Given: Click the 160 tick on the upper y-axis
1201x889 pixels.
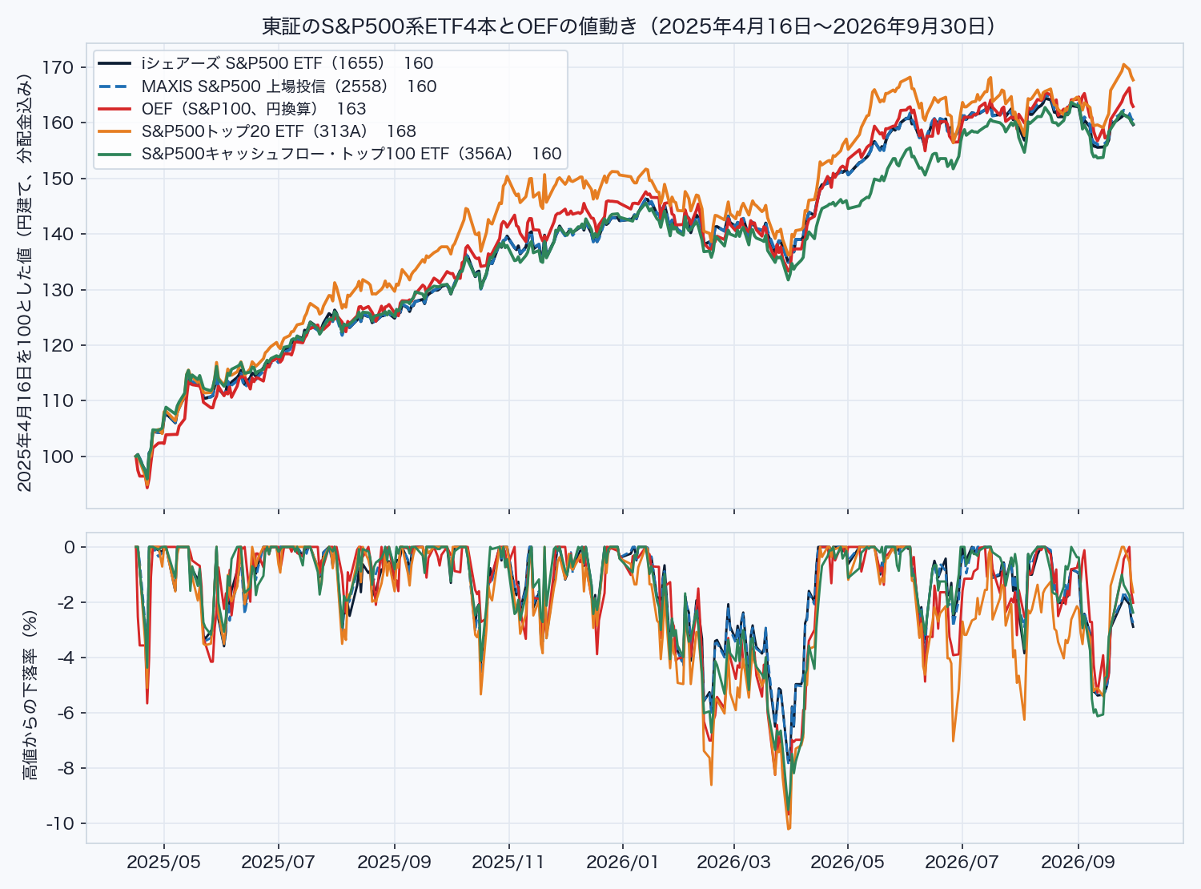Looking at the screenshot, I should pos(58,123).
